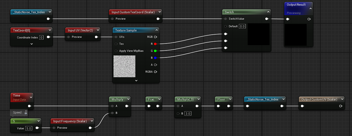Open the Output CustomUV (Scalar) header chevron
352x136 pixels.
342,99
